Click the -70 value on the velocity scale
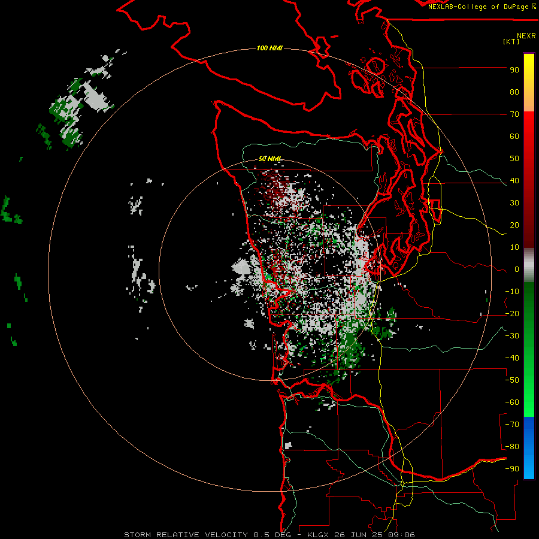 pyautogui.click(x=512, y=425)
